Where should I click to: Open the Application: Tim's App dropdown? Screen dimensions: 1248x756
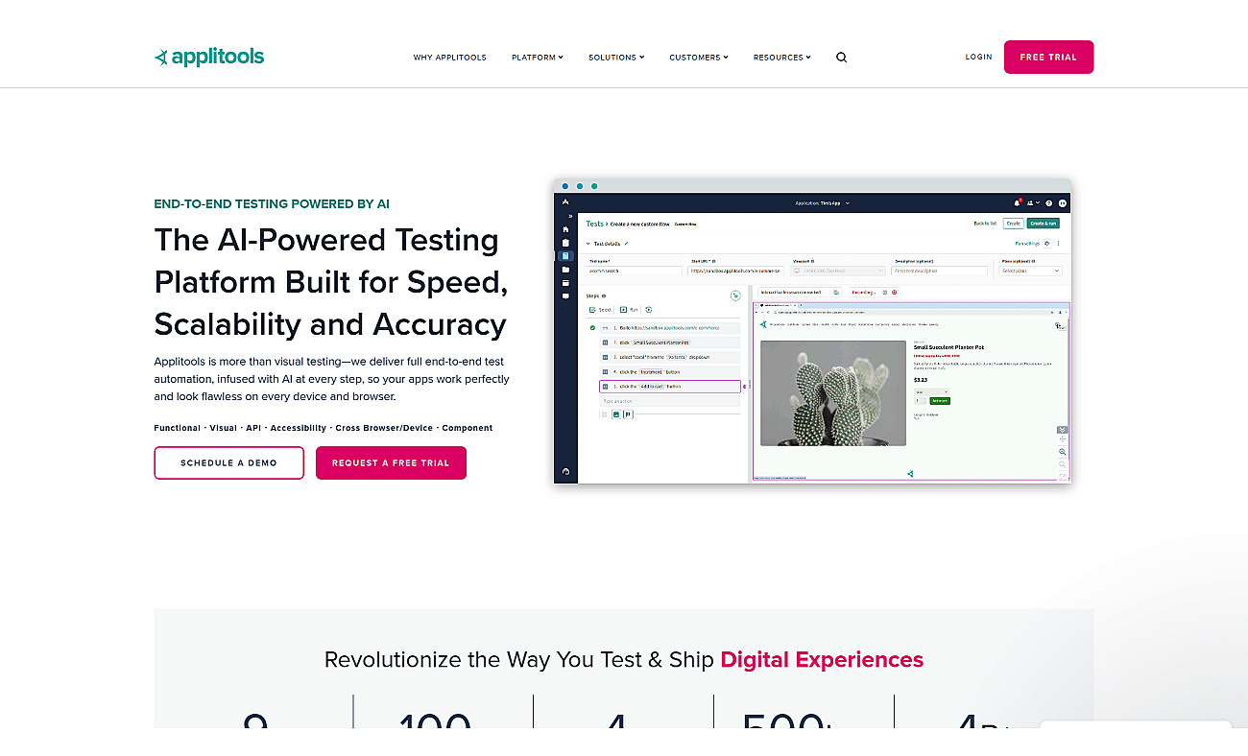pyautogui.click(x=822, y=203)
